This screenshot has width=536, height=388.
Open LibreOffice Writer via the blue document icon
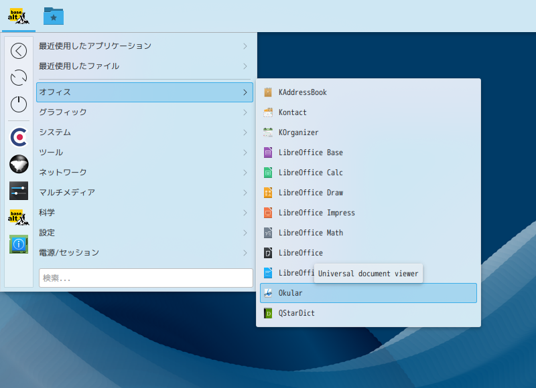[268, 273]
